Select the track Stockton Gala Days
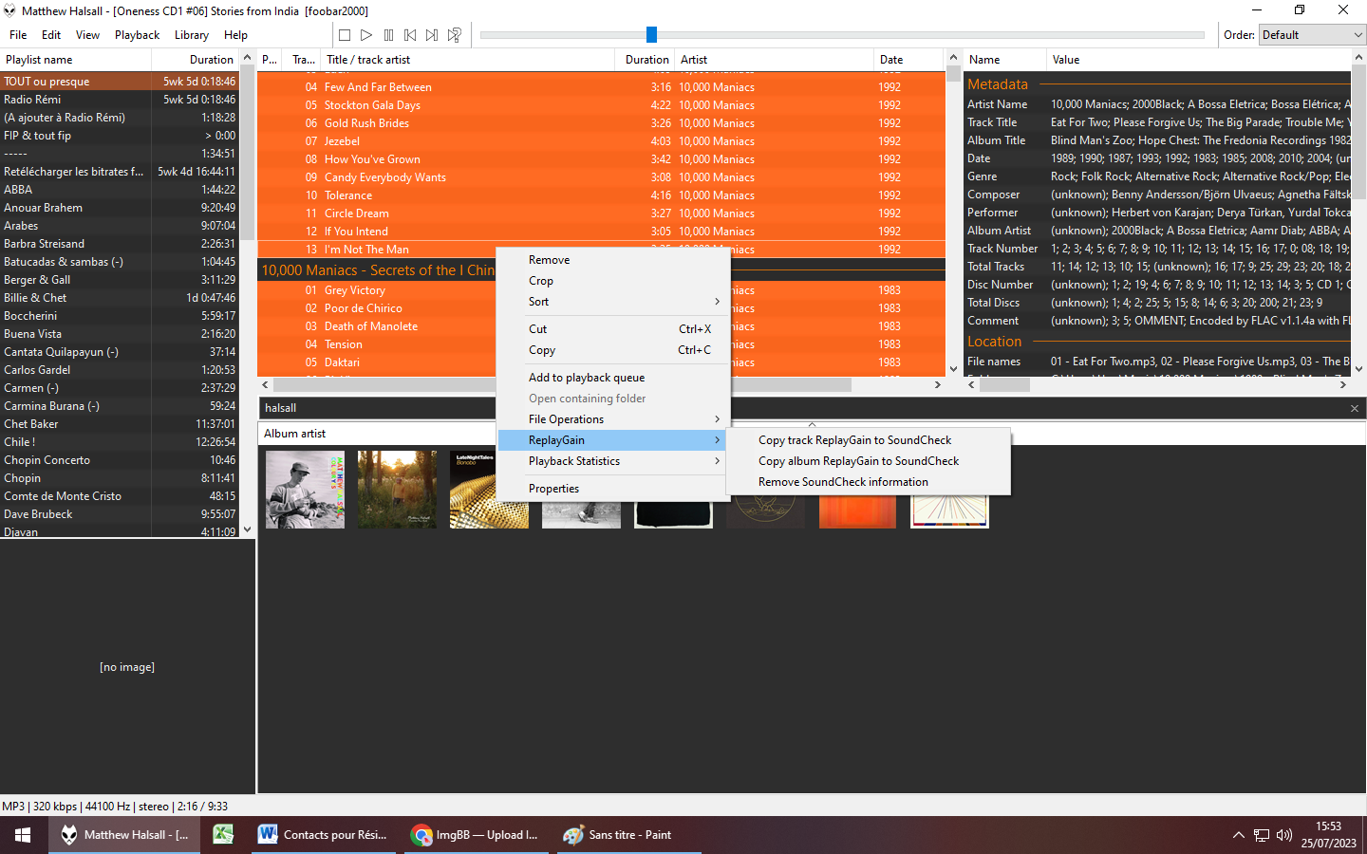The width and height of the screenshot is (1367, 854). point(602,105)
